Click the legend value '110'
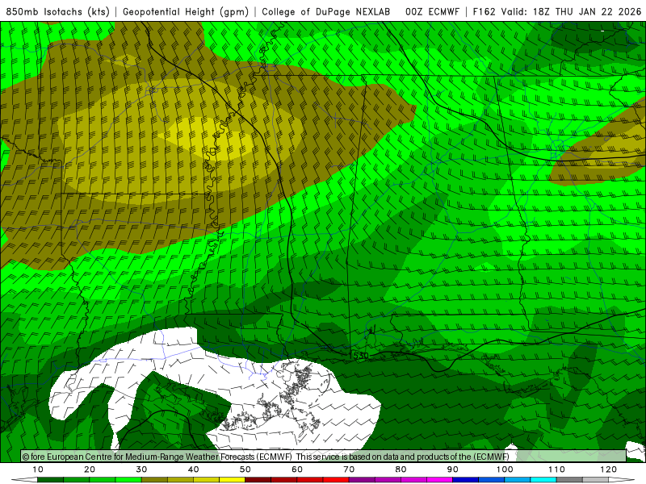Viewport: 646px width, 484px height. tap(556, 469)
